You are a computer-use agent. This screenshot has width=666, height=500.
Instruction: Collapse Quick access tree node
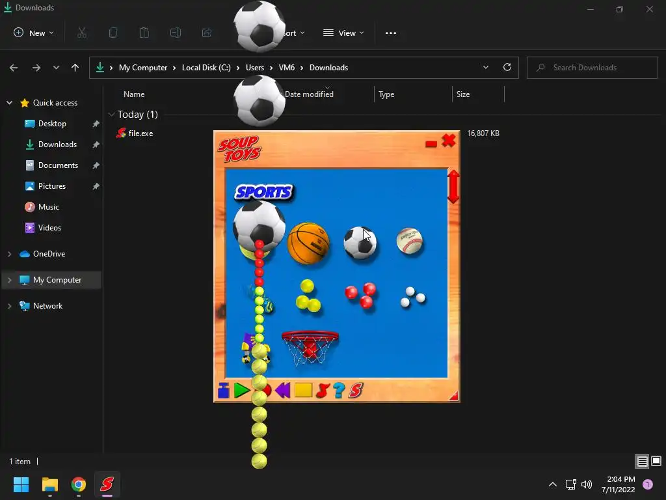point(9,103)
